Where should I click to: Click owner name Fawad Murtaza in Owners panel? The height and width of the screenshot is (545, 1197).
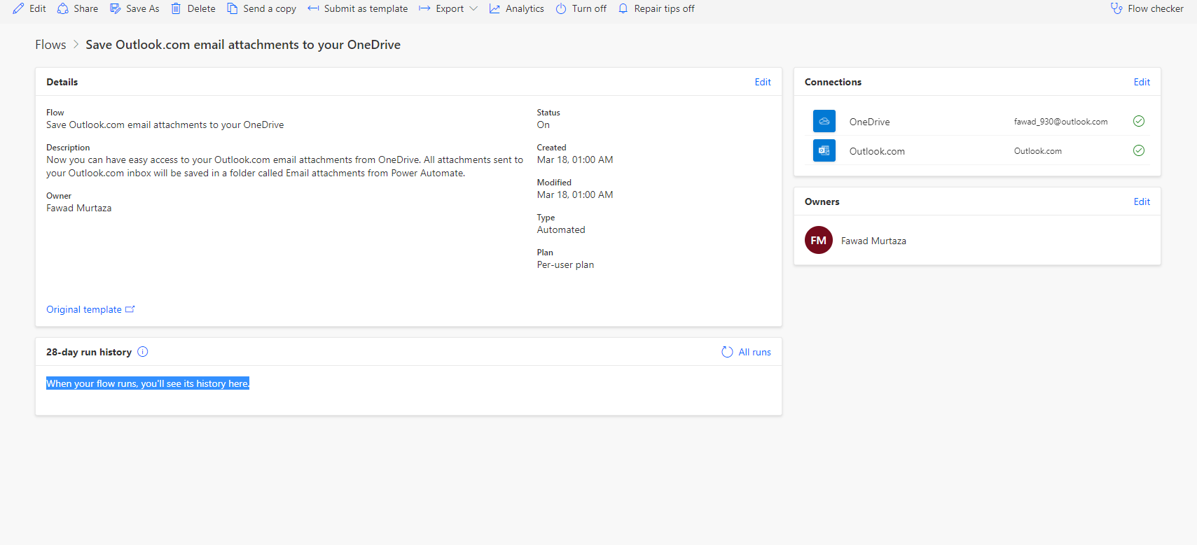[873, 241]
